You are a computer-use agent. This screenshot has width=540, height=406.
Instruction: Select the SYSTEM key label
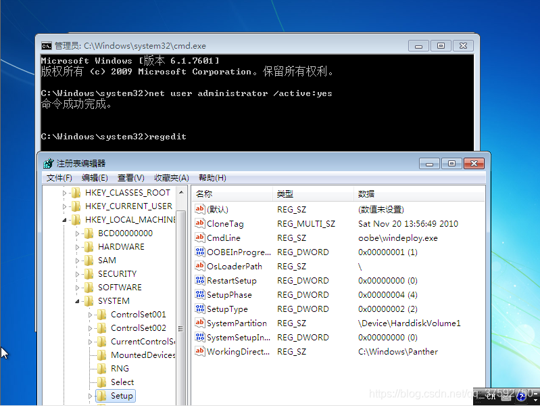tap(114, 301)
